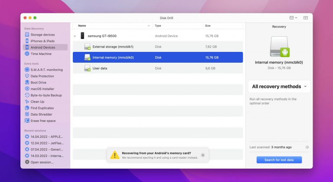Launch the macOS Installer tool
Viewport: 333px width, 182px height.
42,89
